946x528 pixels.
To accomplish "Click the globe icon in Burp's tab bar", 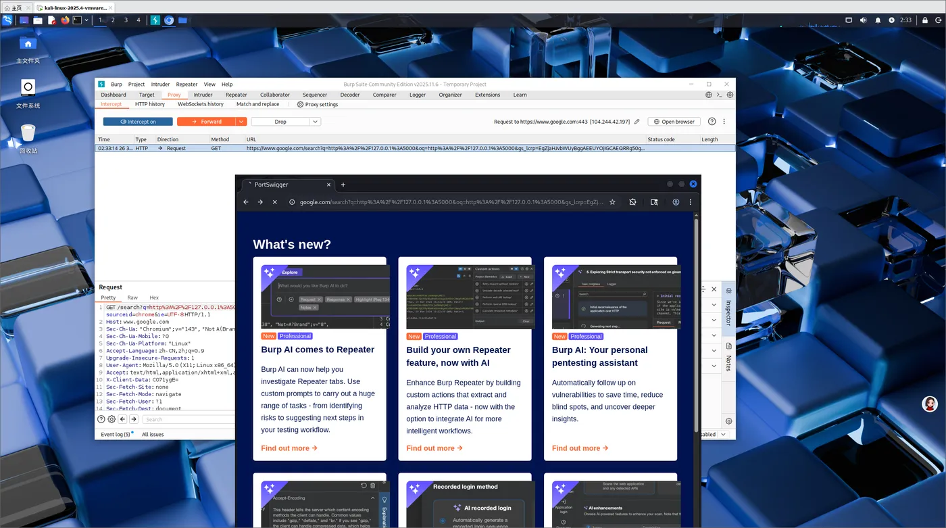I will 709,95.
